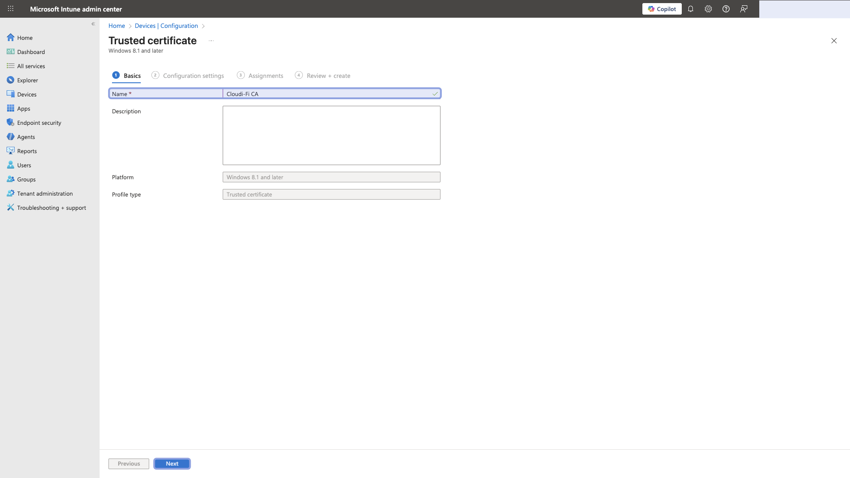Go to the Review + create step
This screenshot has width=850, height=478.
coord(328,75)
